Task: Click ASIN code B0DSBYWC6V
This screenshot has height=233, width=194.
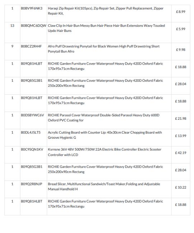Action: point(32,115)
